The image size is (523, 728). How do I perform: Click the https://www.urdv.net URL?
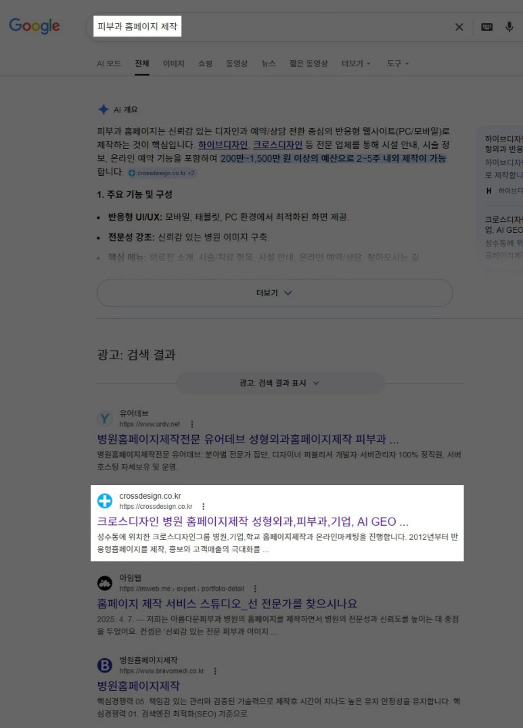(150, 424)
